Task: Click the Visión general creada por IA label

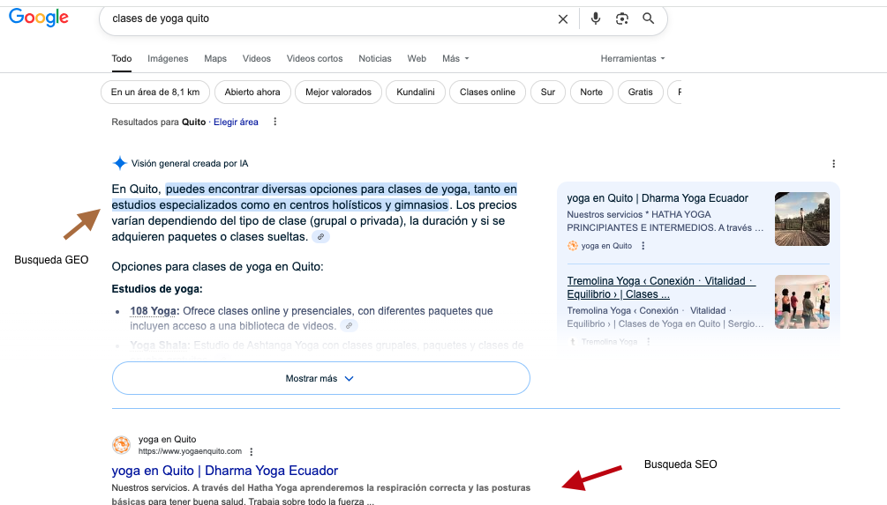Action: (190, 164)
